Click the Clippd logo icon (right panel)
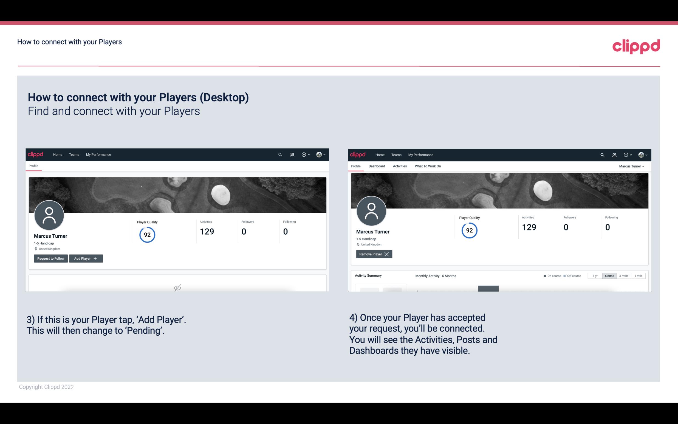Viewport: 678px width, 424px height. (358, 155)
